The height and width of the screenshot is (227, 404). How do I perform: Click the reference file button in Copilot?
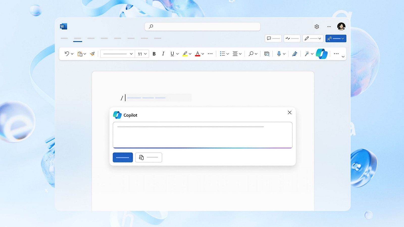[x=149, y=157]
